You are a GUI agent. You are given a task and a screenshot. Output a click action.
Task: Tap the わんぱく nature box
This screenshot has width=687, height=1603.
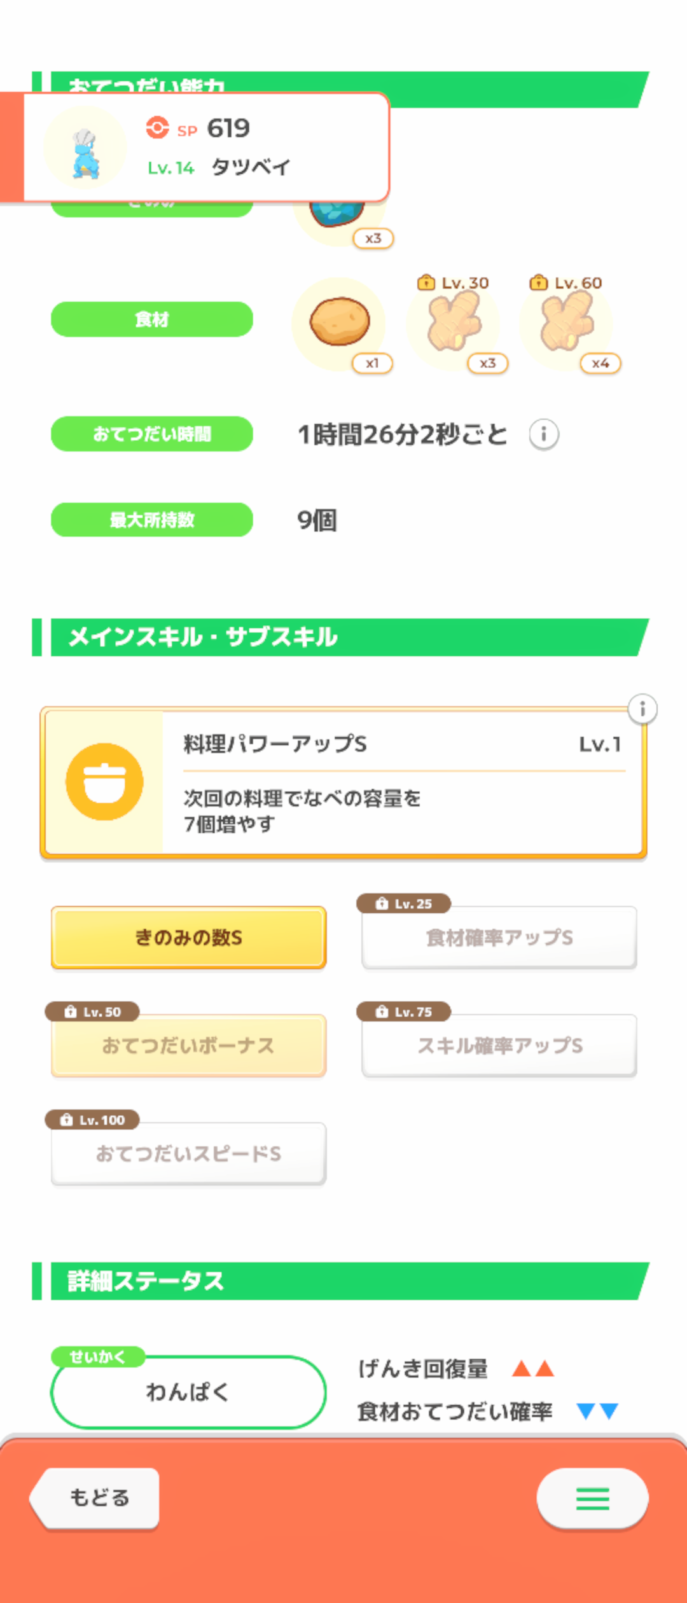pyautogui.click(x=188, y=1392)
